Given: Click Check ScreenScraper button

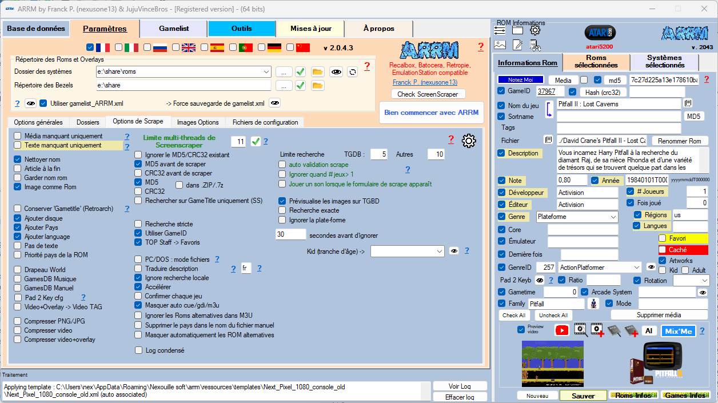Looking at the screenshot, I should [x=428, y=94].
